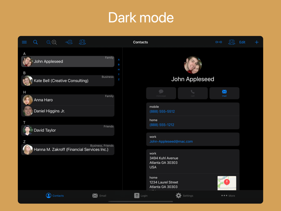The height and width of the screenshot is (211, 281).
Task: Click the search magnifier icon
Action: (x=35, y=42)
